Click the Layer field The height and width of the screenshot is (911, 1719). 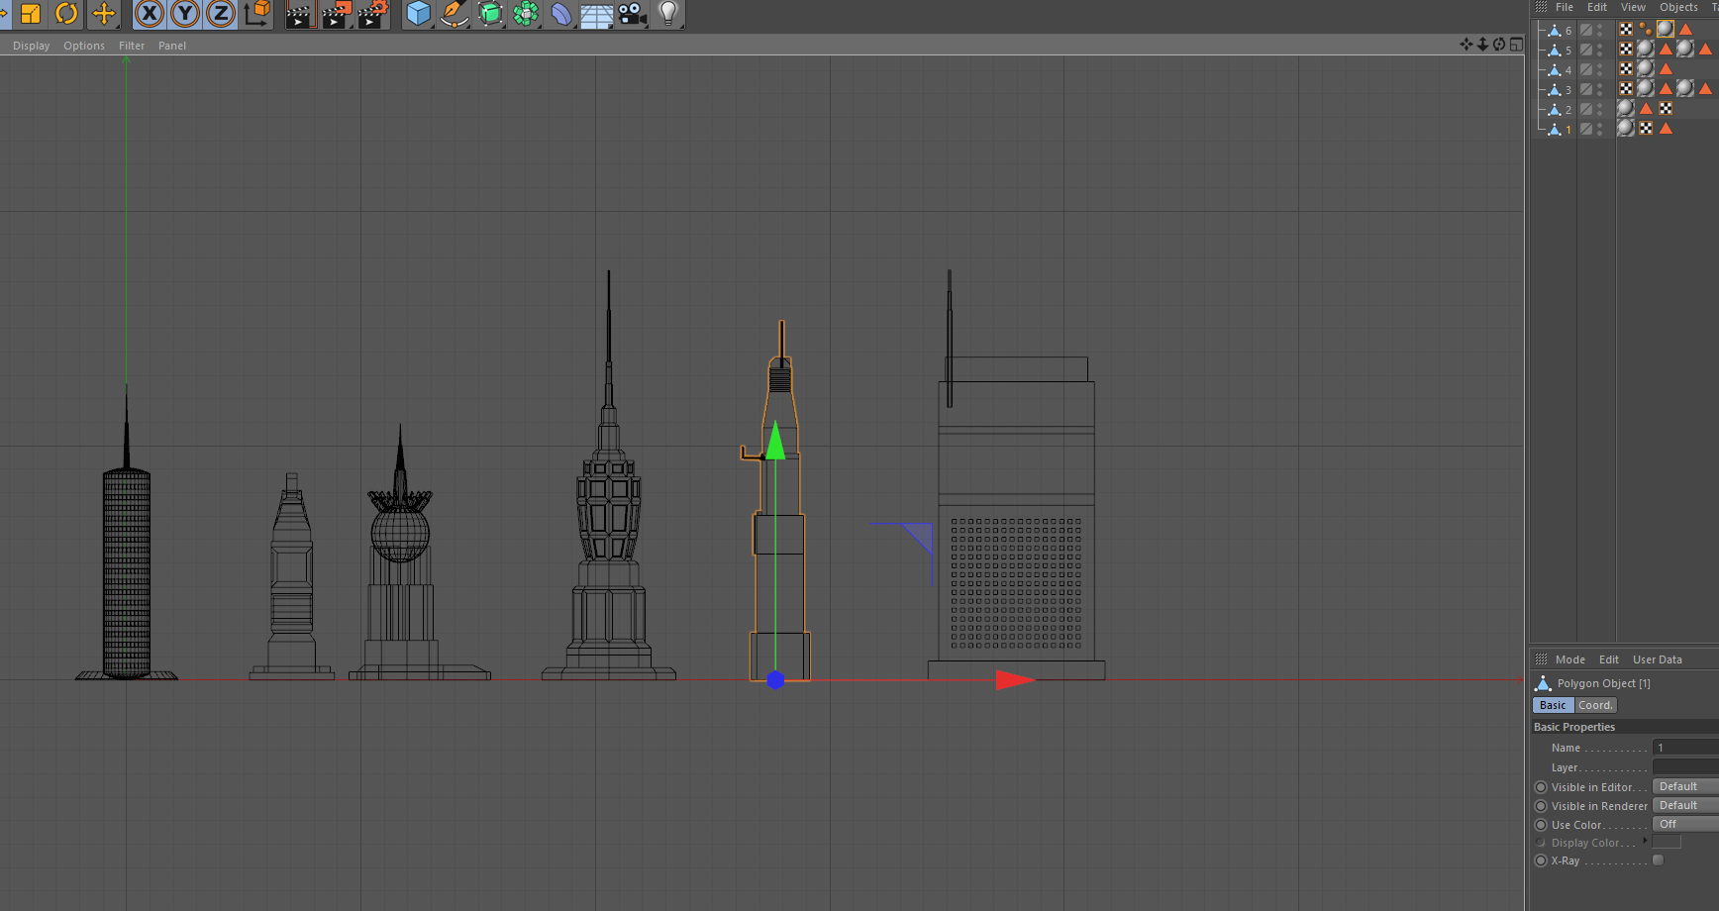(x=1685, y=767)
